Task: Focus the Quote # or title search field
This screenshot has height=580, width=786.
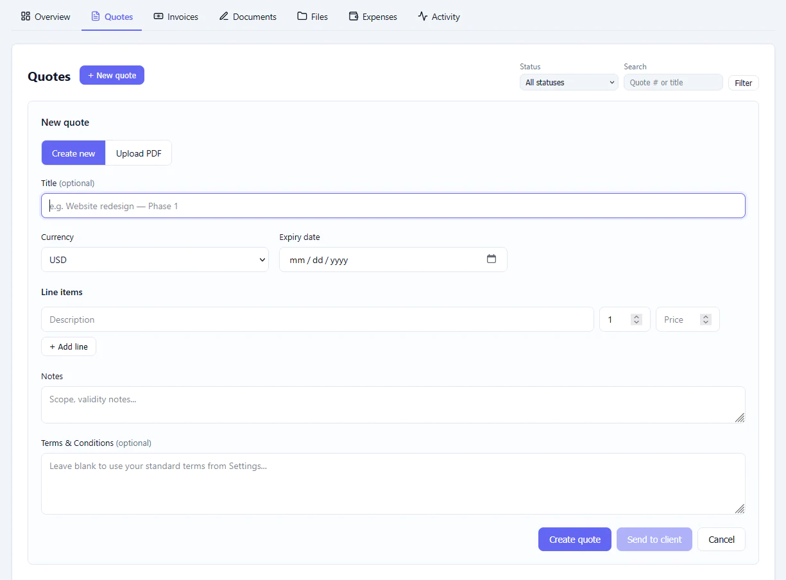Action: tap(673, 82)
